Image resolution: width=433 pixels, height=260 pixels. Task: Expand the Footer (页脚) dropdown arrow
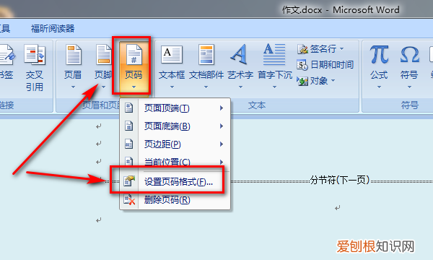click(103, 87)
